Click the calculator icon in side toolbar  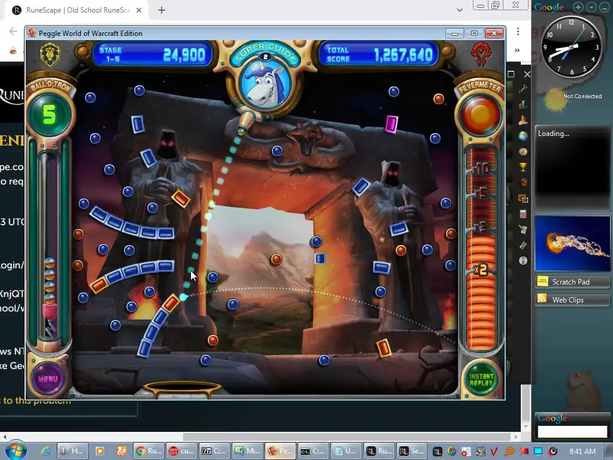(523, 214)
